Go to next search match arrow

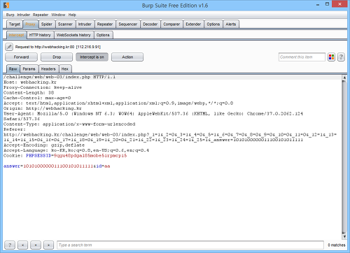[x=48, y=245]
